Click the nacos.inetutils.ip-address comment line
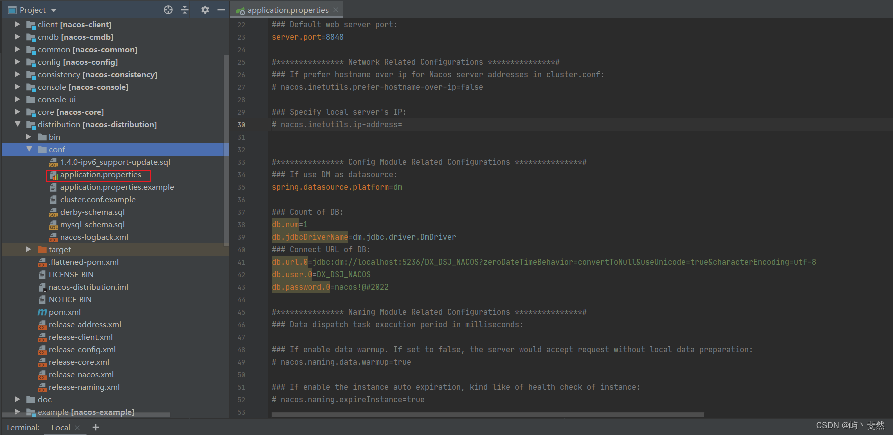Viewport: 893px width, 435px height. (x=337, y=125)
